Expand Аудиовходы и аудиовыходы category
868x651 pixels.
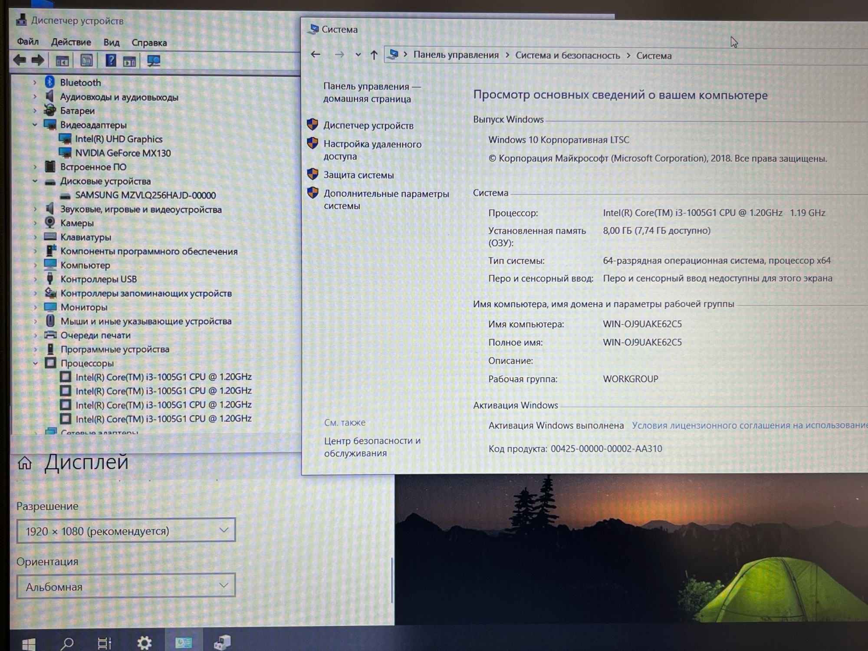35,96
